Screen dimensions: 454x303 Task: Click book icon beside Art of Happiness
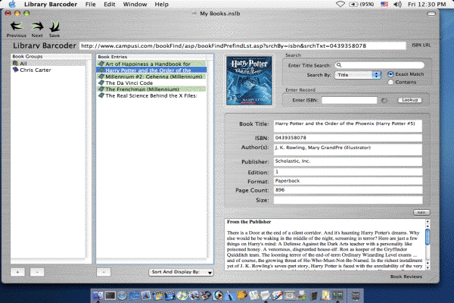101,64
